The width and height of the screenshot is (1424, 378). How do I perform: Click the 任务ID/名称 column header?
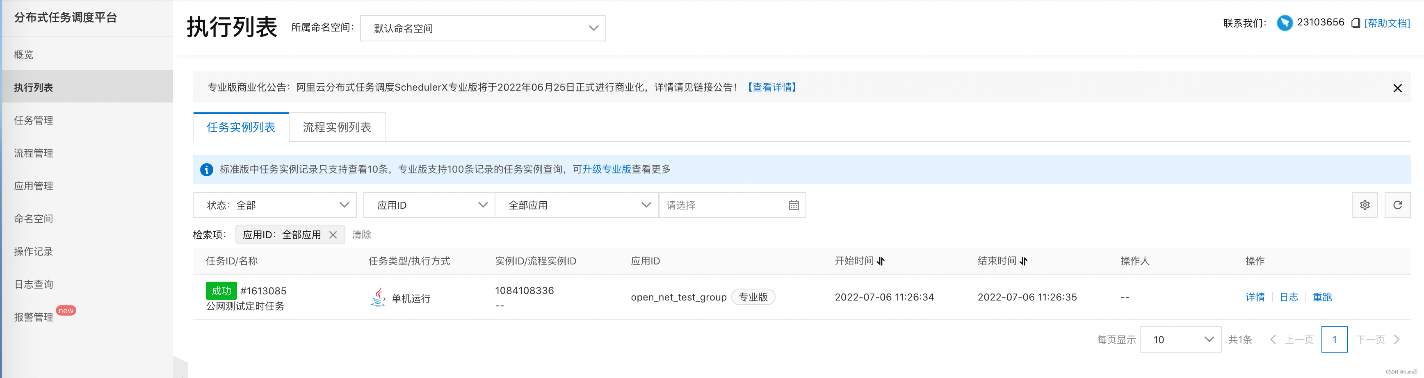(232, 261)
